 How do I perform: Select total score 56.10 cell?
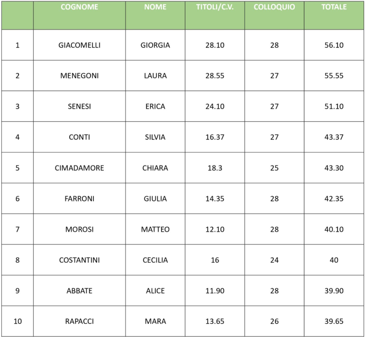click(334, 45)
